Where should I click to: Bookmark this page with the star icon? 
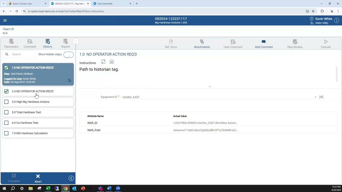[x=313, y=11]
